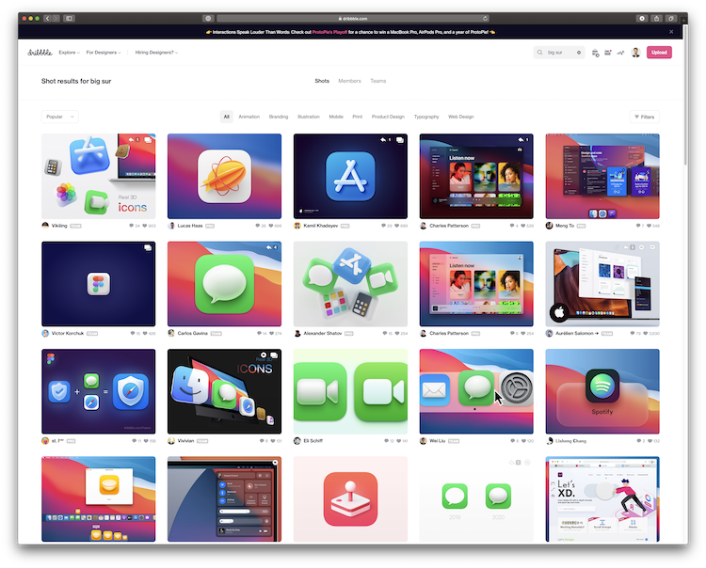Visit Vikiiing's profile name link
The height and width of the screenshot is (568, 706).
[59, 226]
